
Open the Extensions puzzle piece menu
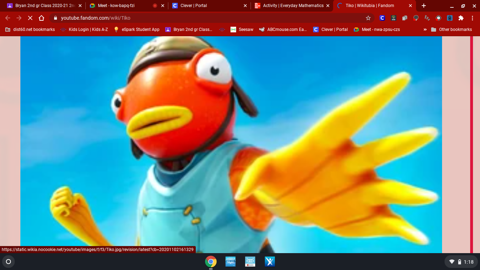(461, 18)
